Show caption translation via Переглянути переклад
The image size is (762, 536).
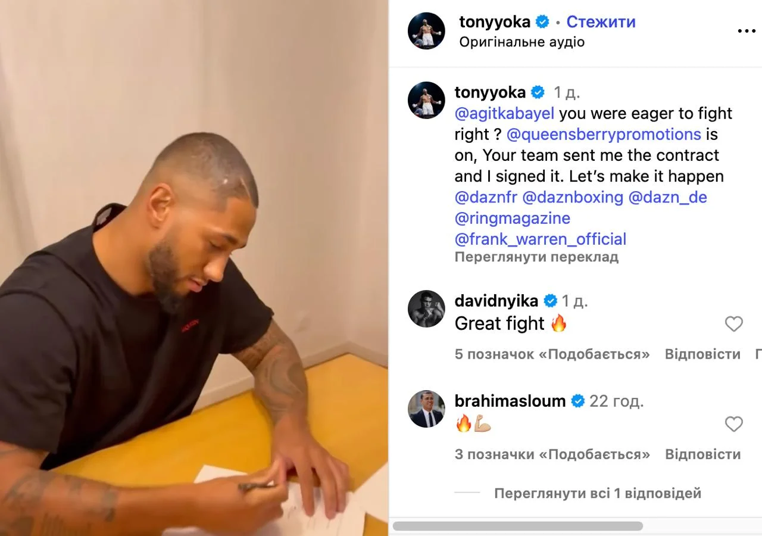[536, 257]
